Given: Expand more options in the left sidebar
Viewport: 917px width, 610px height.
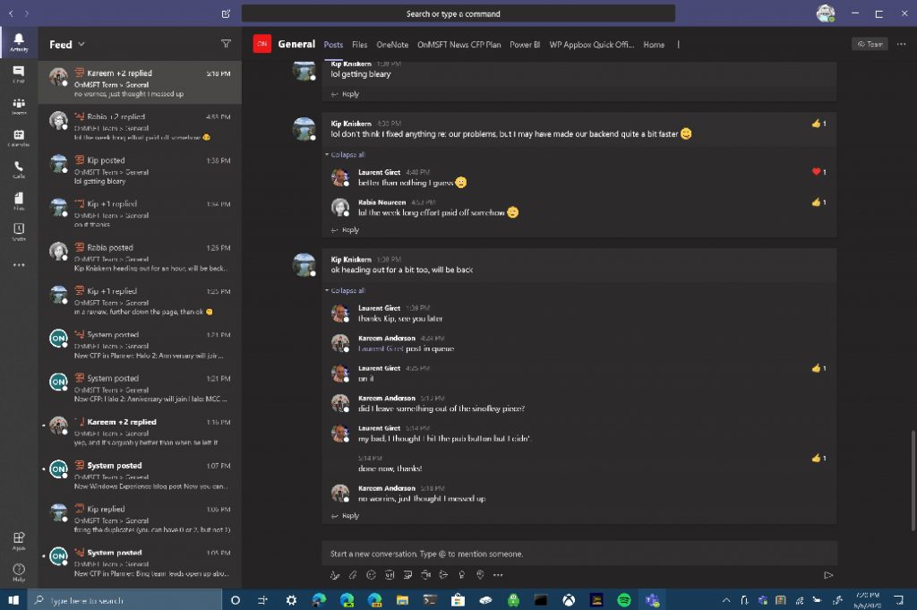Looking at the screenshot, I should 19,264.
